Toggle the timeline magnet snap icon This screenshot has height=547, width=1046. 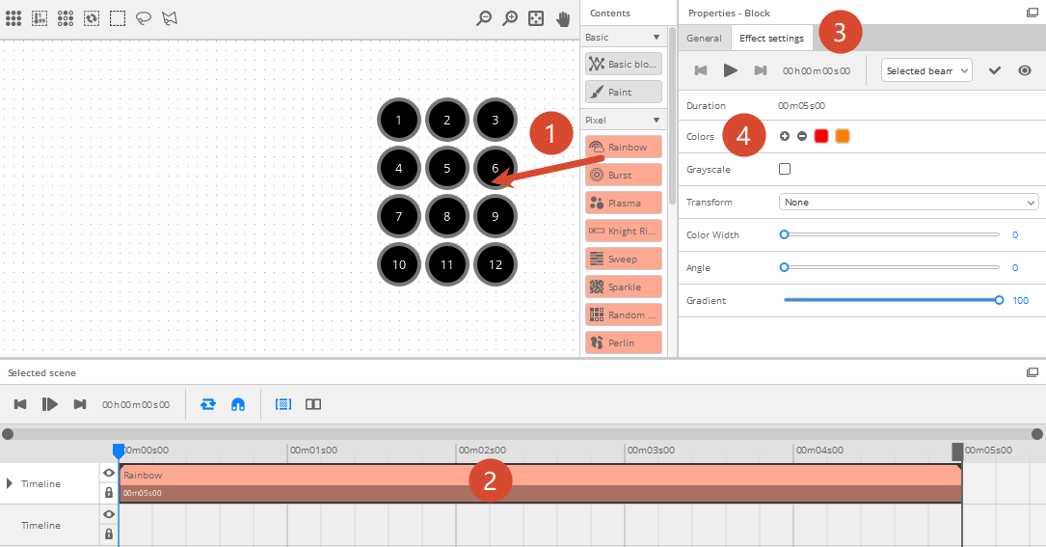point(237,404)
